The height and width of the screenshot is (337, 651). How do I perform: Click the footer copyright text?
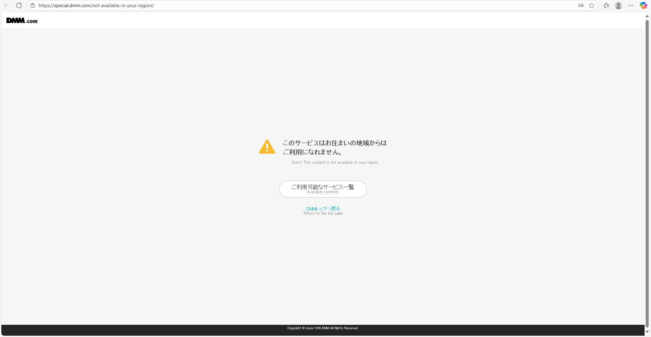(323, 328)
